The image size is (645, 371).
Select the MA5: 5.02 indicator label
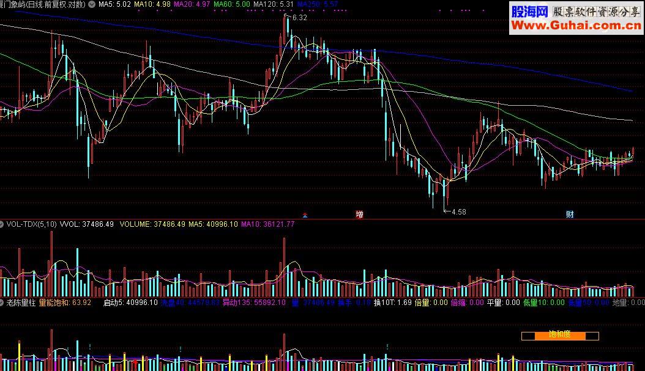(x=114, y=4)
